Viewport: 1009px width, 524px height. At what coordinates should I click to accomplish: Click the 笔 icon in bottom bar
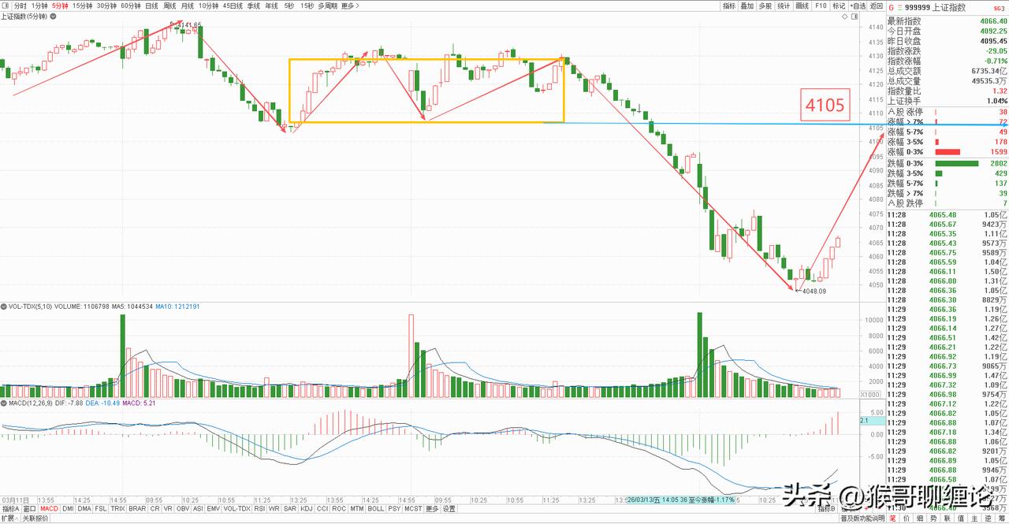pos(892,518)
